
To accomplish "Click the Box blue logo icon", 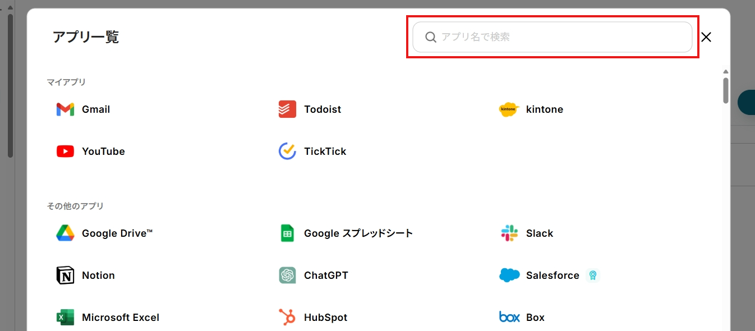I will 509,318.
